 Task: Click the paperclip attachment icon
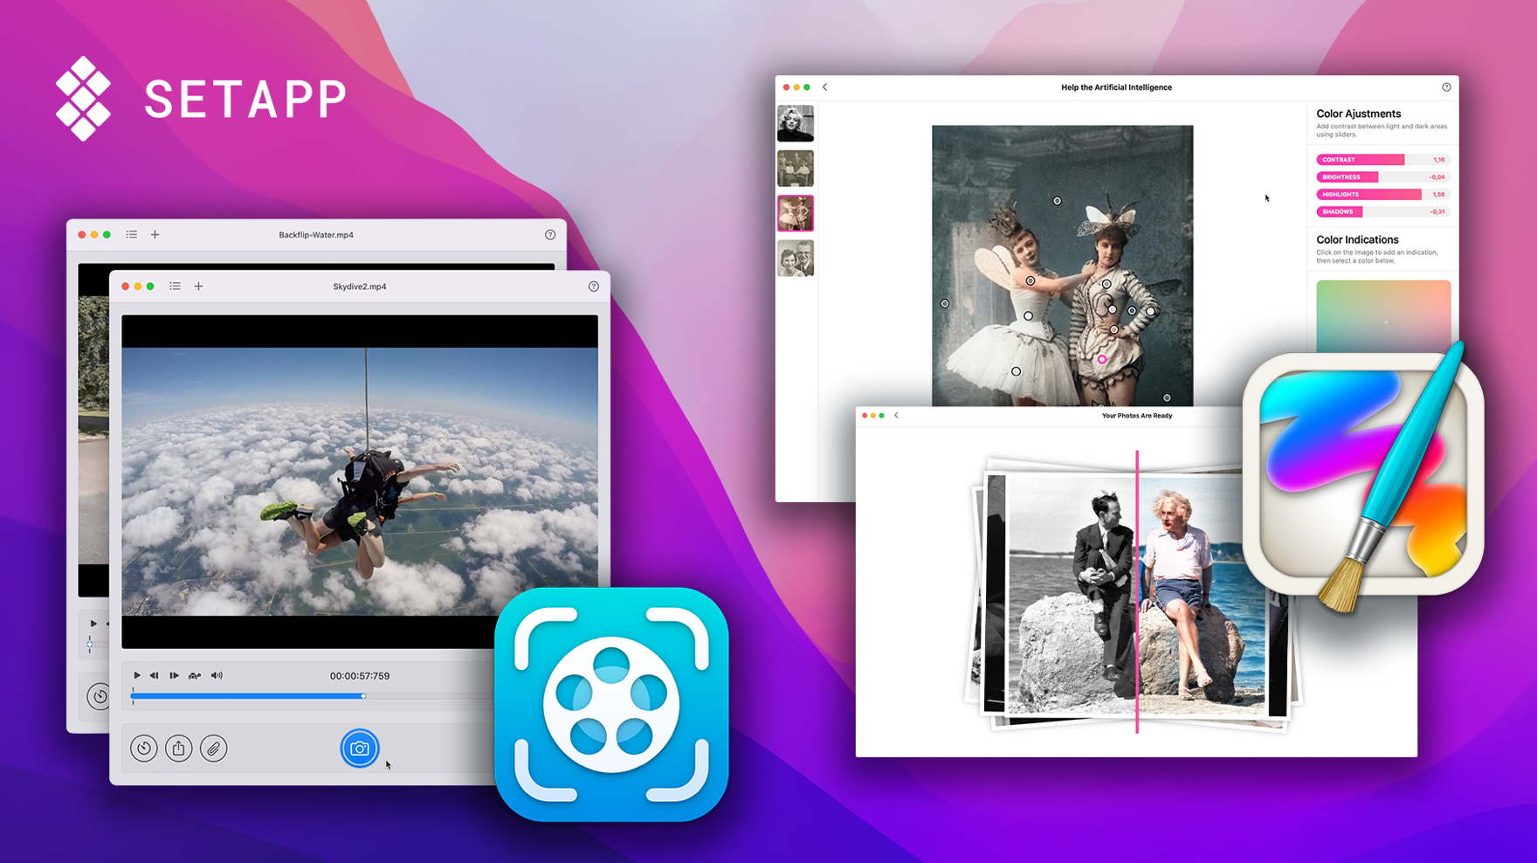(x=213, y=749)
